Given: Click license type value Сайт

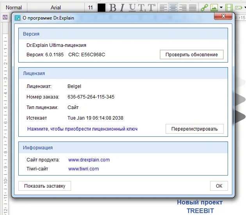Looking at the screenshot, I should coord(73,107).
